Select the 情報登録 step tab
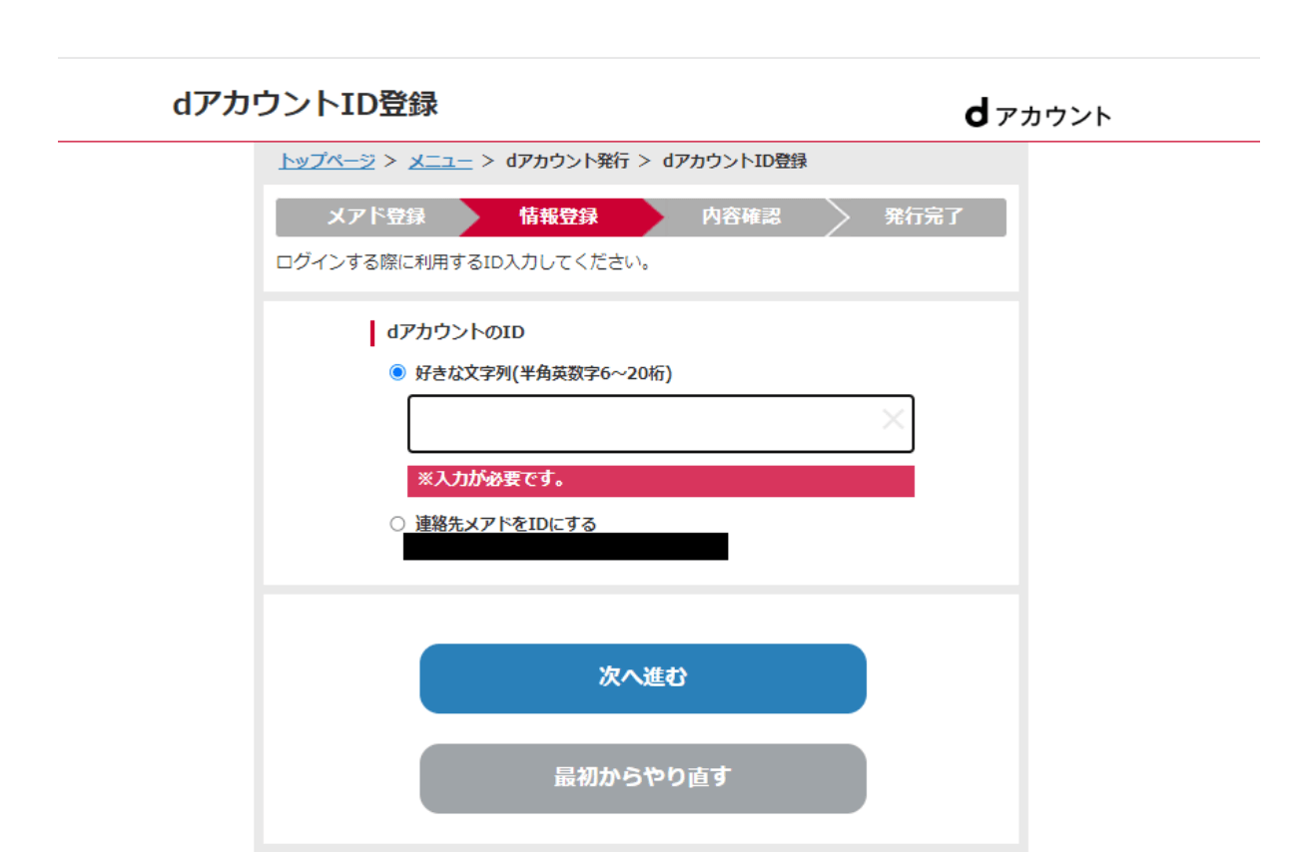The image size is (1312, 862). pos(558,216)
